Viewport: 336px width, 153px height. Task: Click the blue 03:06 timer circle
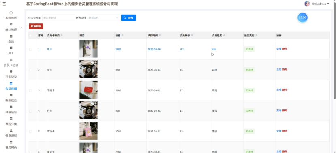pos(302,17)
